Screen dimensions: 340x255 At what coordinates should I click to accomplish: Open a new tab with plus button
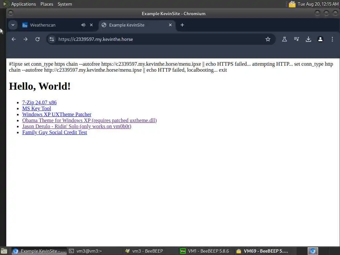182,25
